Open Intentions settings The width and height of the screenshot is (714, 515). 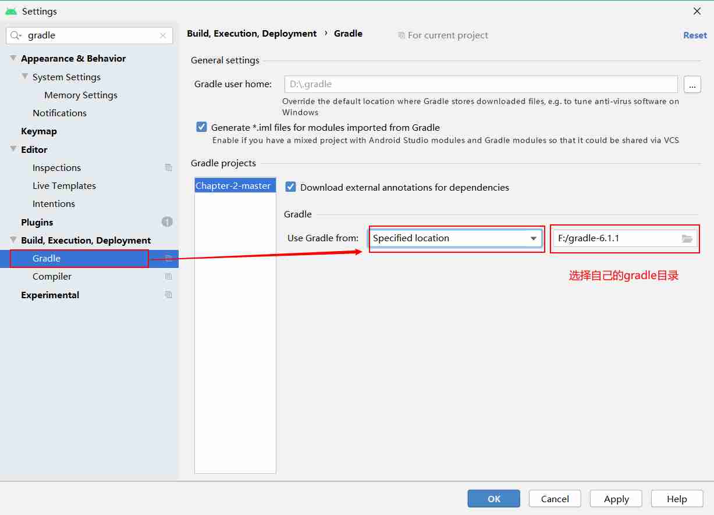[x=54, y=204]
